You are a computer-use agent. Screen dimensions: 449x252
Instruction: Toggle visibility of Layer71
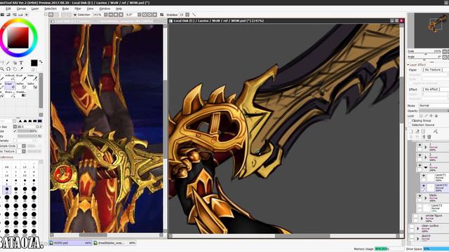click(x=424, y=176)
